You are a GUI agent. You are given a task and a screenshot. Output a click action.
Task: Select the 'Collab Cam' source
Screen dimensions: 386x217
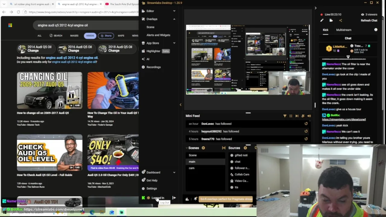241,174
